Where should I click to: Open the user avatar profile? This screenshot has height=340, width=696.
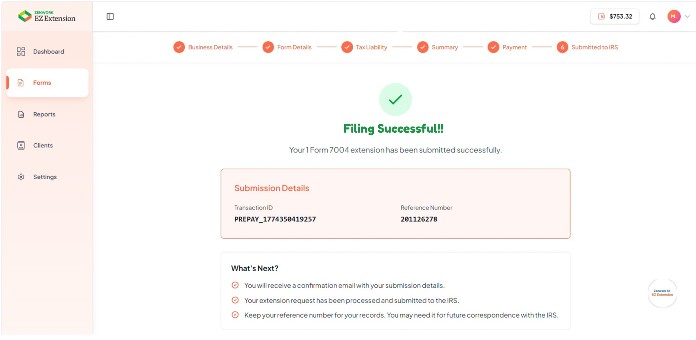[673, 16]
